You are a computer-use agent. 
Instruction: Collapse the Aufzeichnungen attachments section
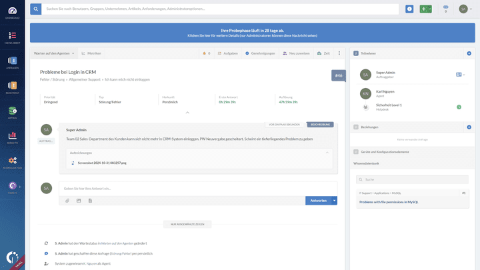pos(327,153)
